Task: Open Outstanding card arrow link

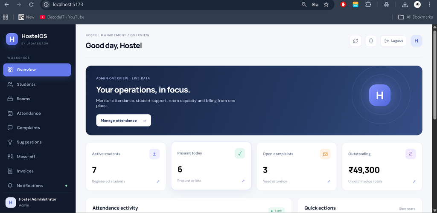Action: click(x=414, y=181)
